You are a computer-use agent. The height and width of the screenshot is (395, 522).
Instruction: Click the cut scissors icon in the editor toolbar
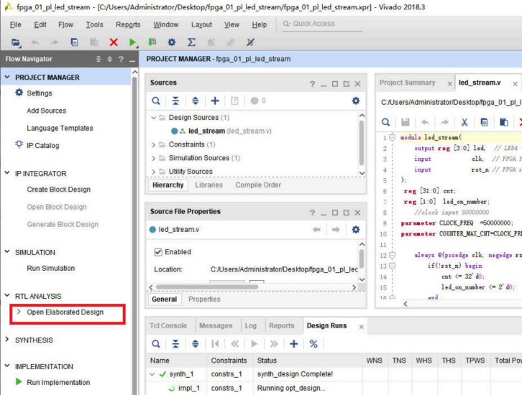click(464, 123)
